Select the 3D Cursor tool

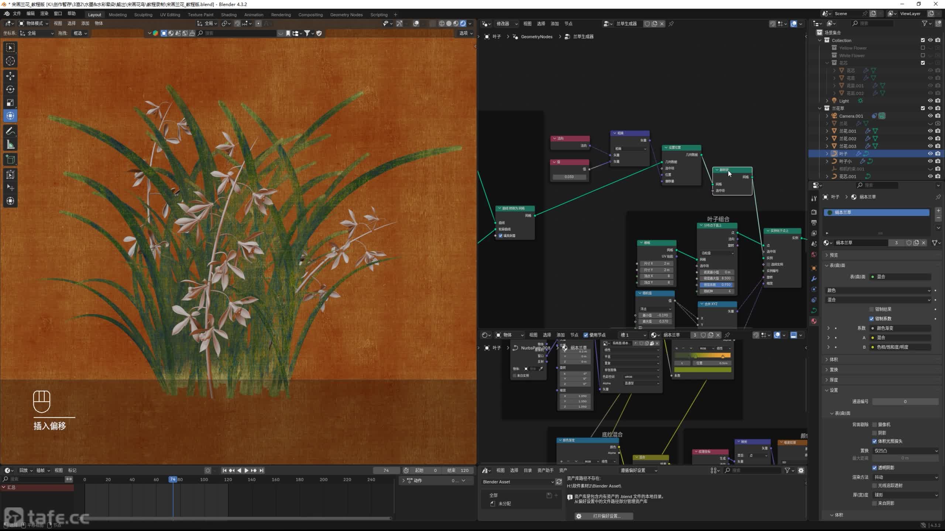click(10, 61)
